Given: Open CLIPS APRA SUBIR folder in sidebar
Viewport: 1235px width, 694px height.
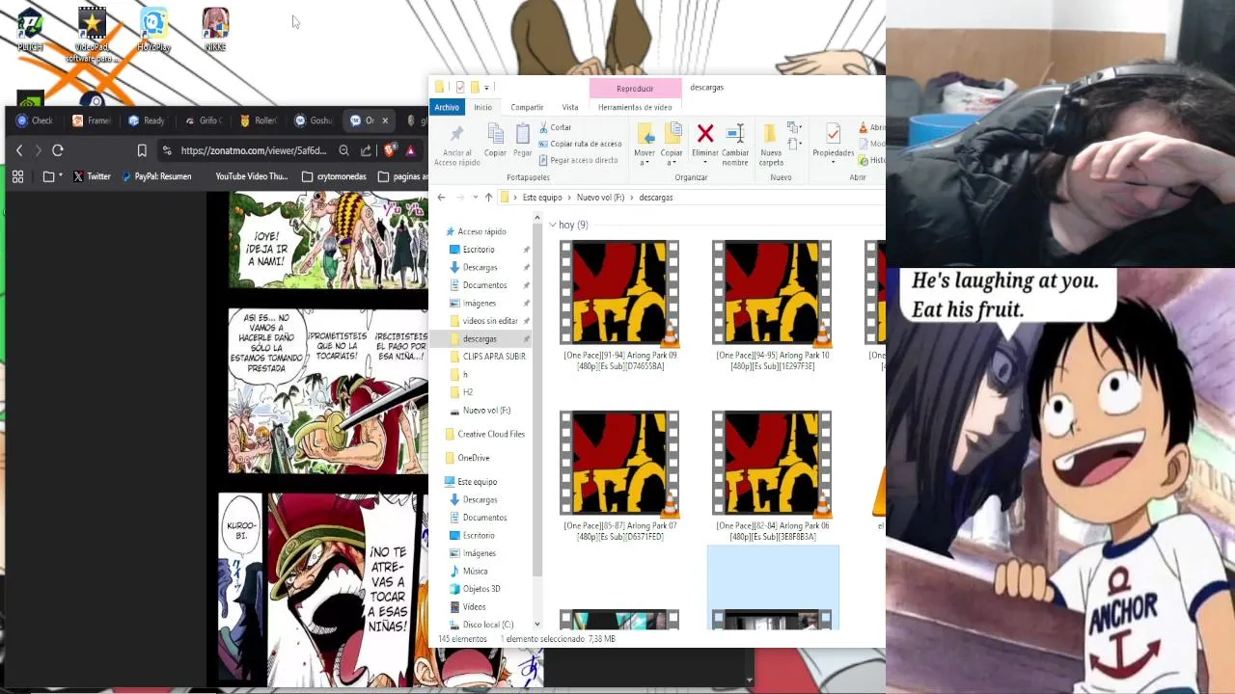Looking at the screenshot, I should click(487, 357).
